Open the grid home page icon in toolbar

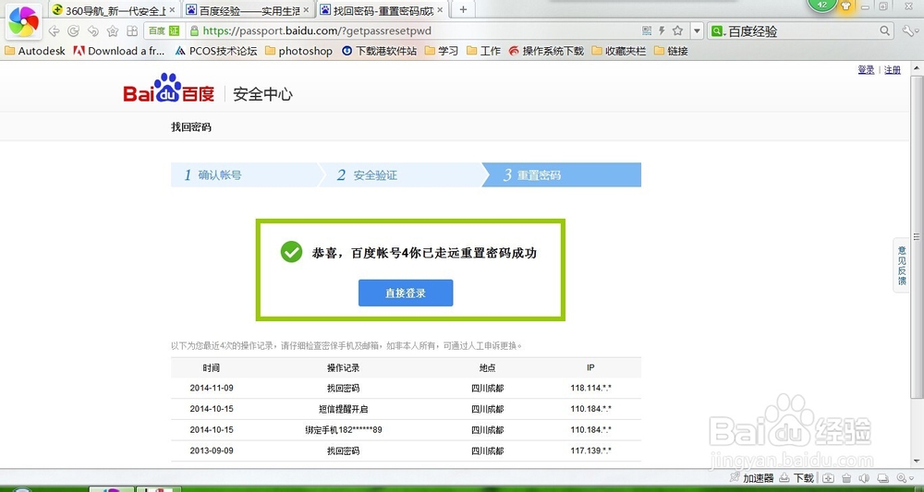coord(132,31)
